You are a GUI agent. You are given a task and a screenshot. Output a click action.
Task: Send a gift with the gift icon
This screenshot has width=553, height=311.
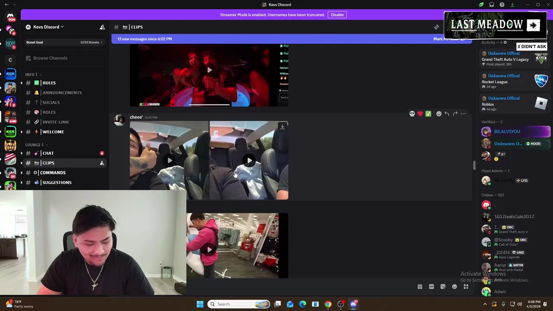[420, 287]
